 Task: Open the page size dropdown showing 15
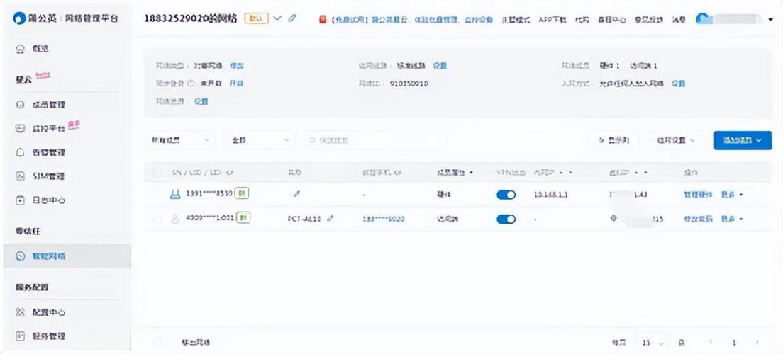(650, 342)
